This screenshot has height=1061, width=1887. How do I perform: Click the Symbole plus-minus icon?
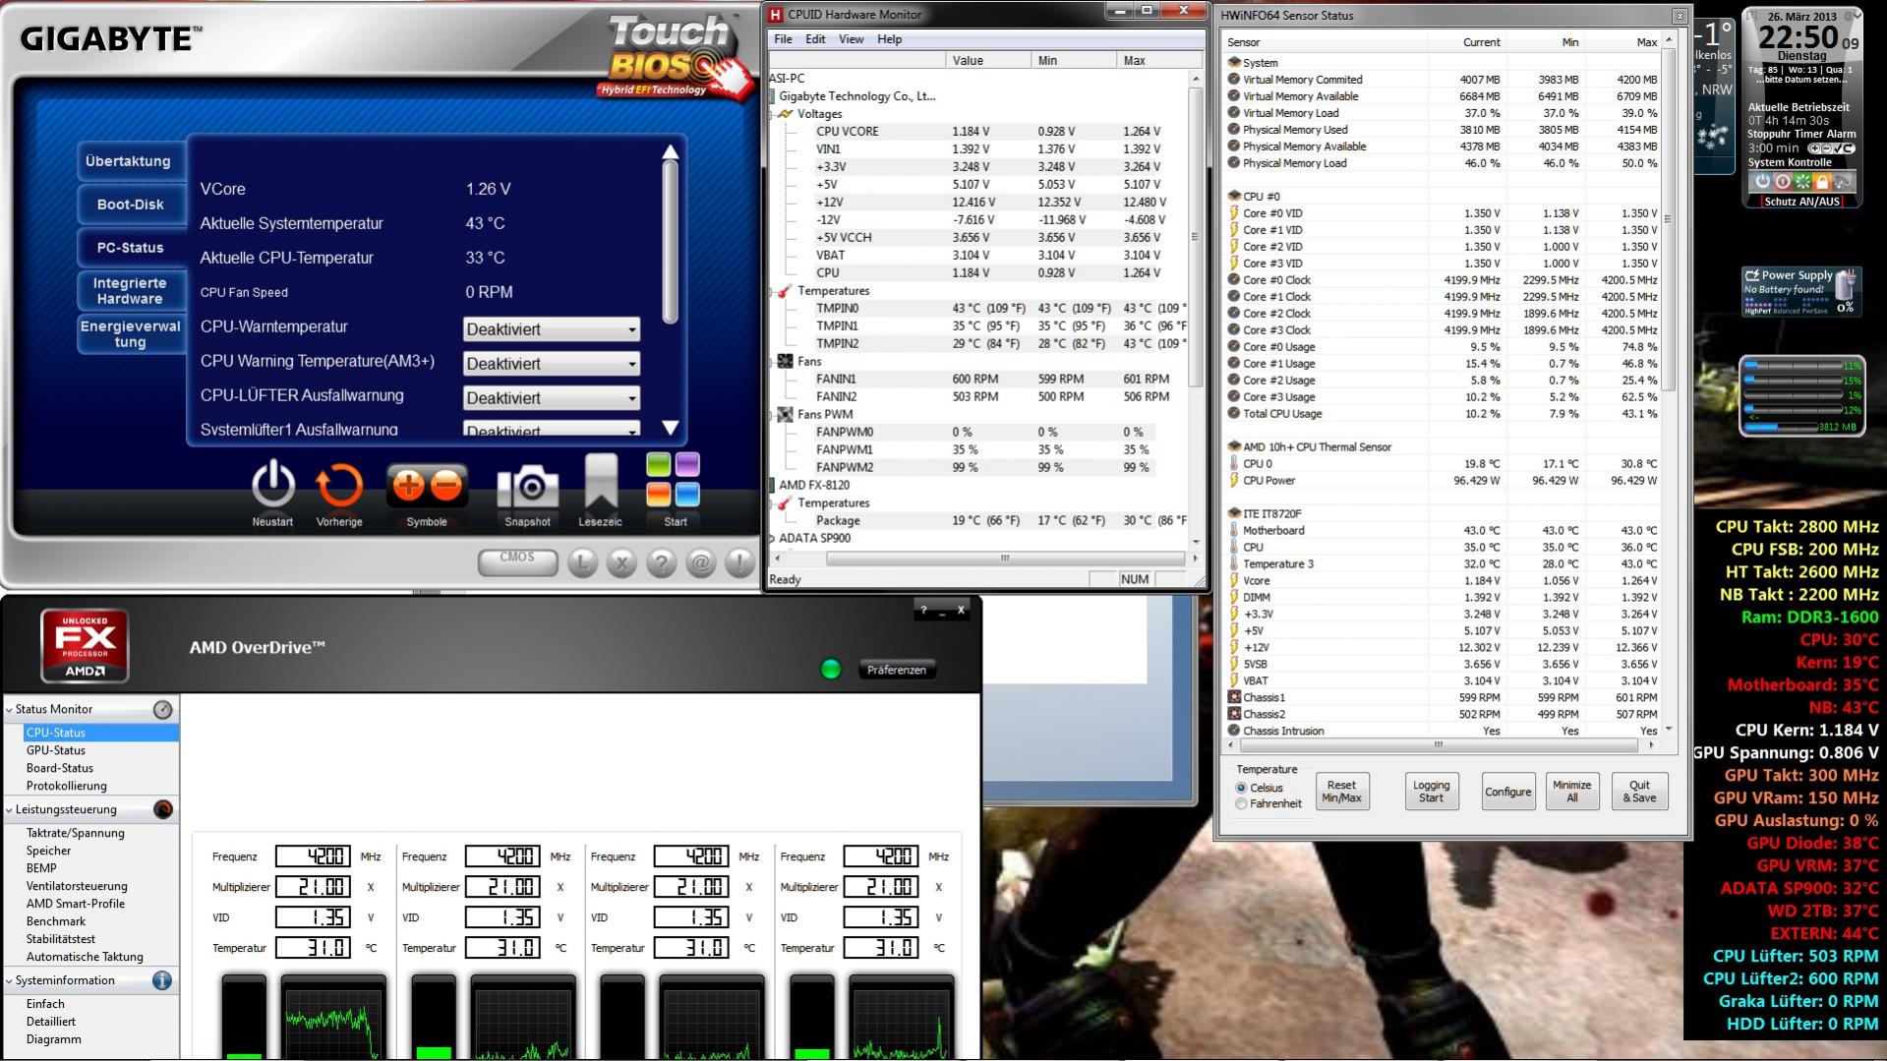(427, 486)
